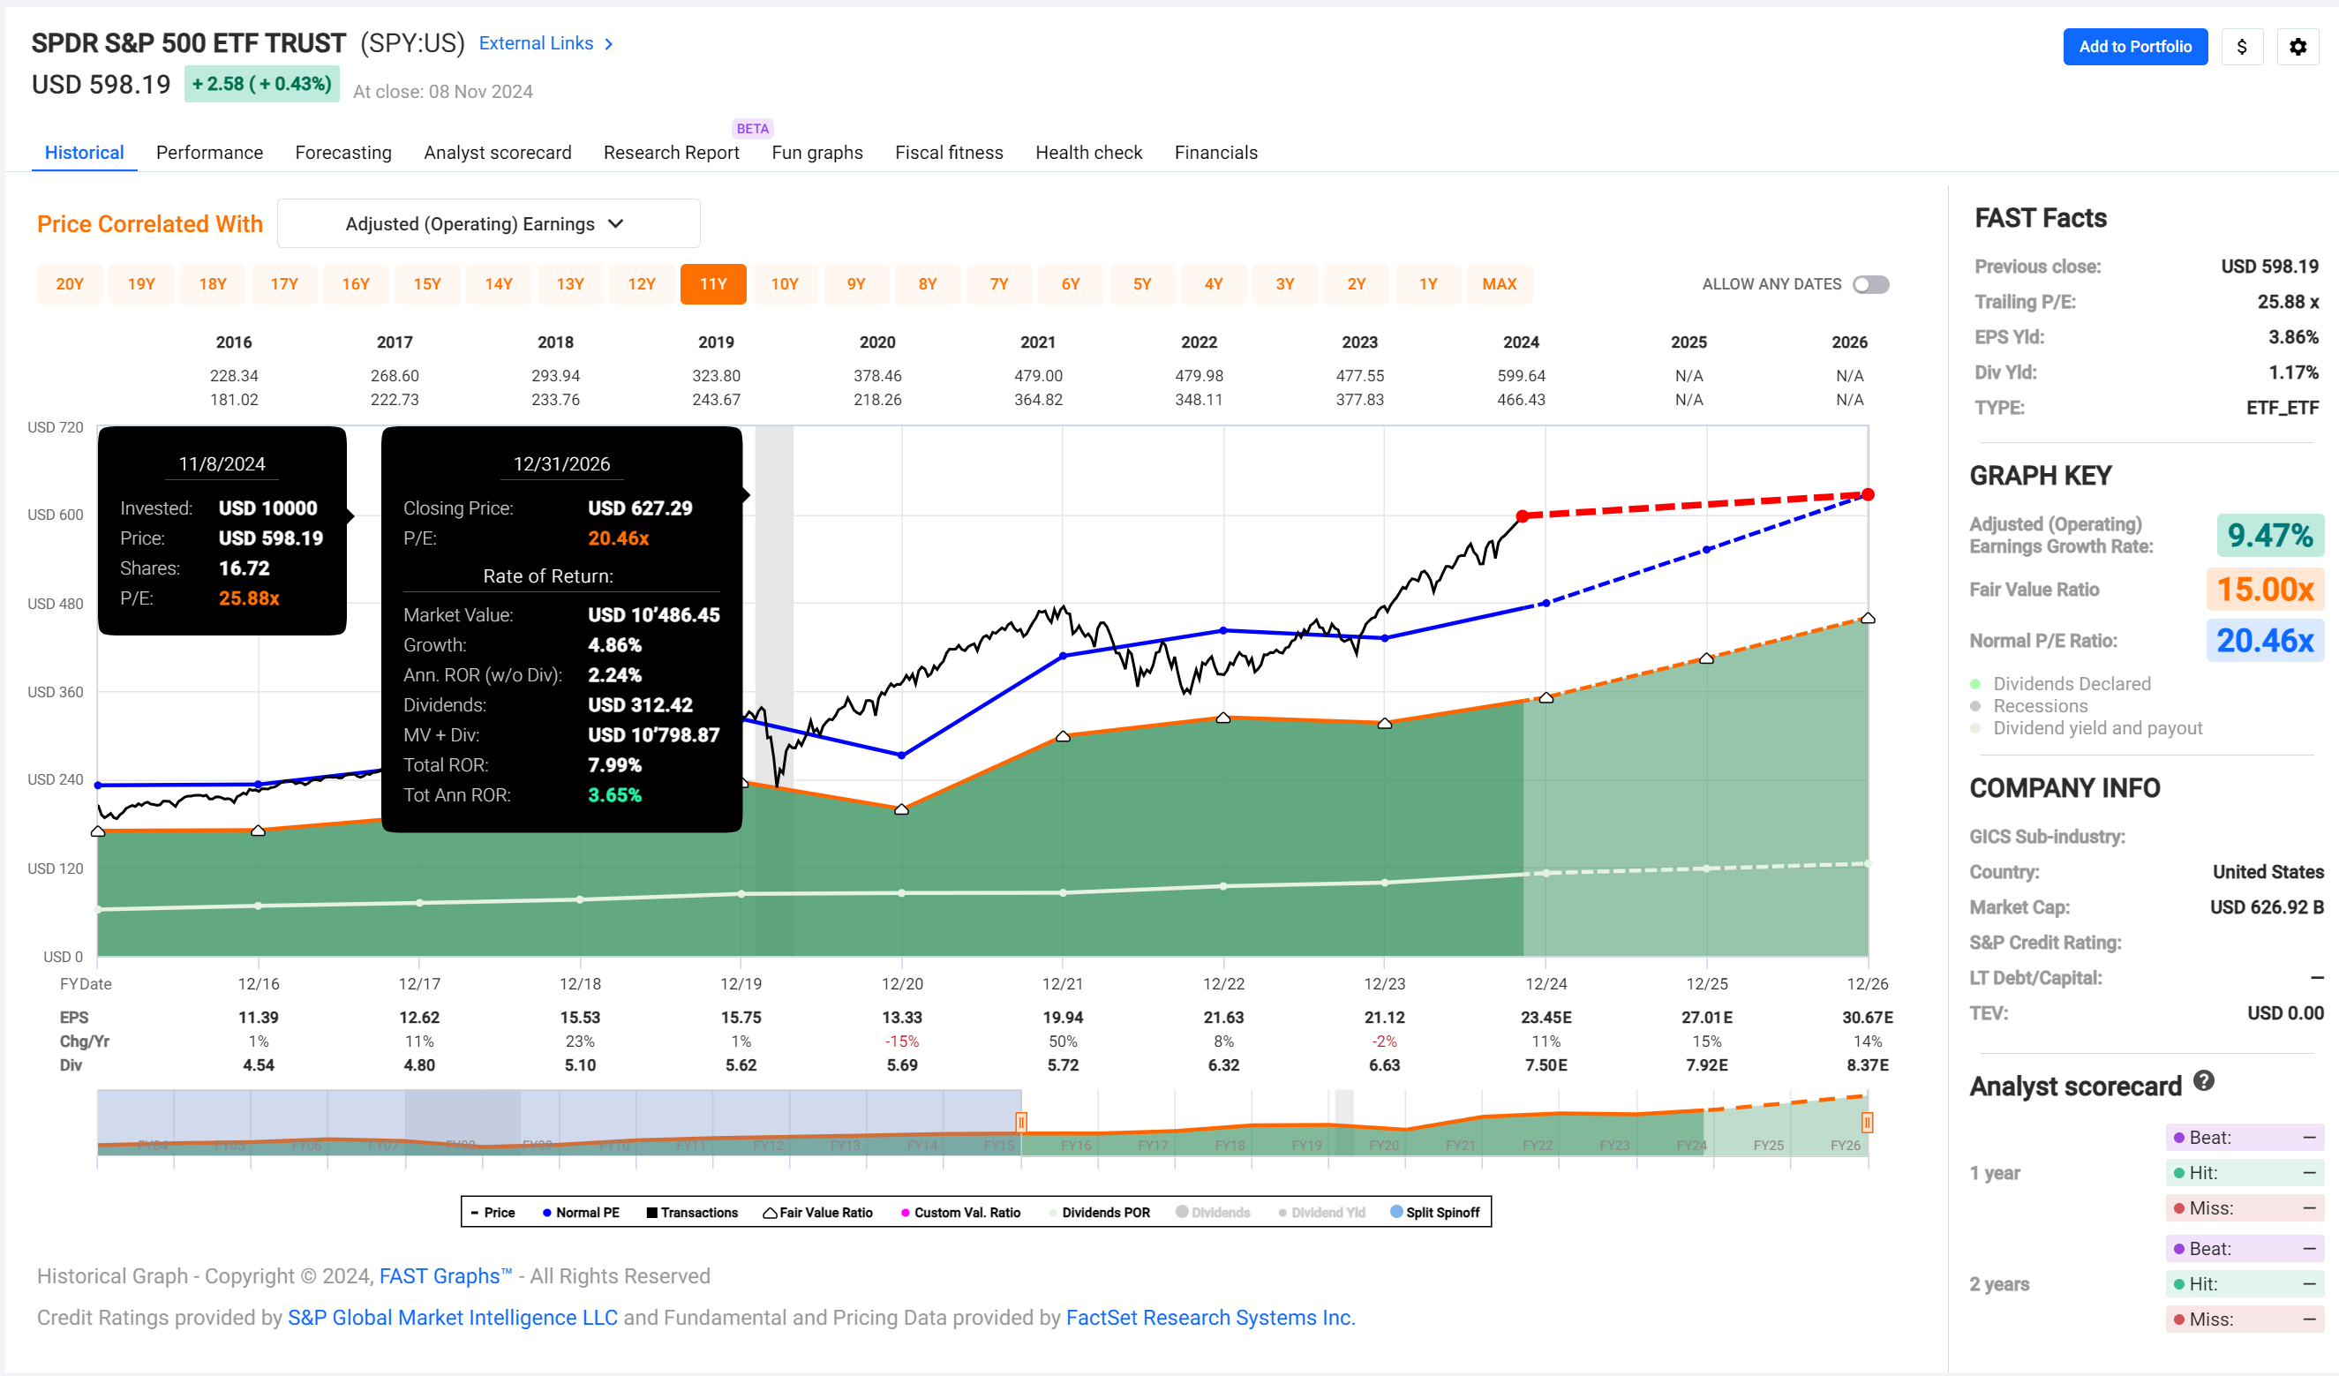This screenshot has height=1376, width=2339.
Task: Select the 3Y time range button
Action: click(1284, 284)
